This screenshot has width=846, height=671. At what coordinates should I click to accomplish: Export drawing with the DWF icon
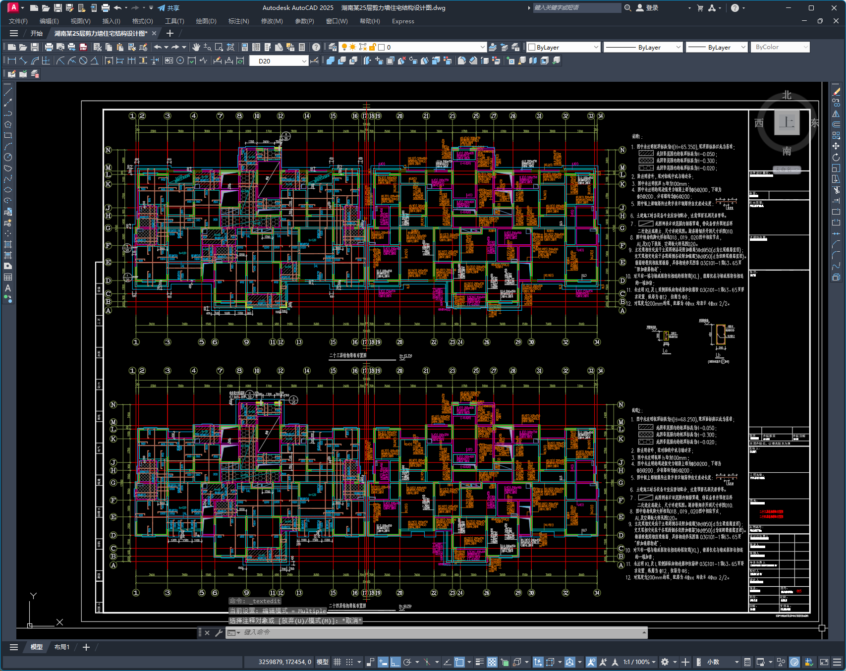[83, 47]
